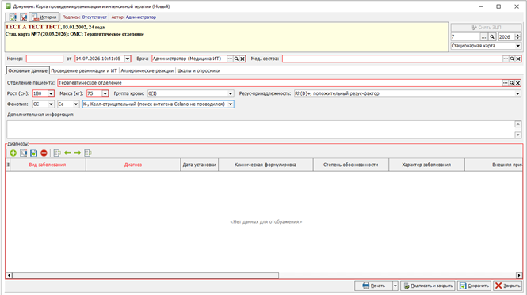Clear the Врач field with its X
This screenshot has width=527, height=295.
(242, 59)
